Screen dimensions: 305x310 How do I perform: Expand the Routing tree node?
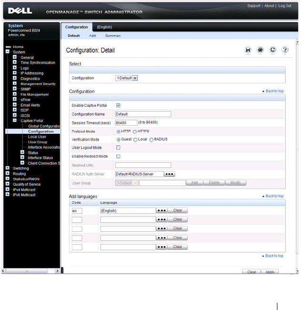[x=8, y=173]
